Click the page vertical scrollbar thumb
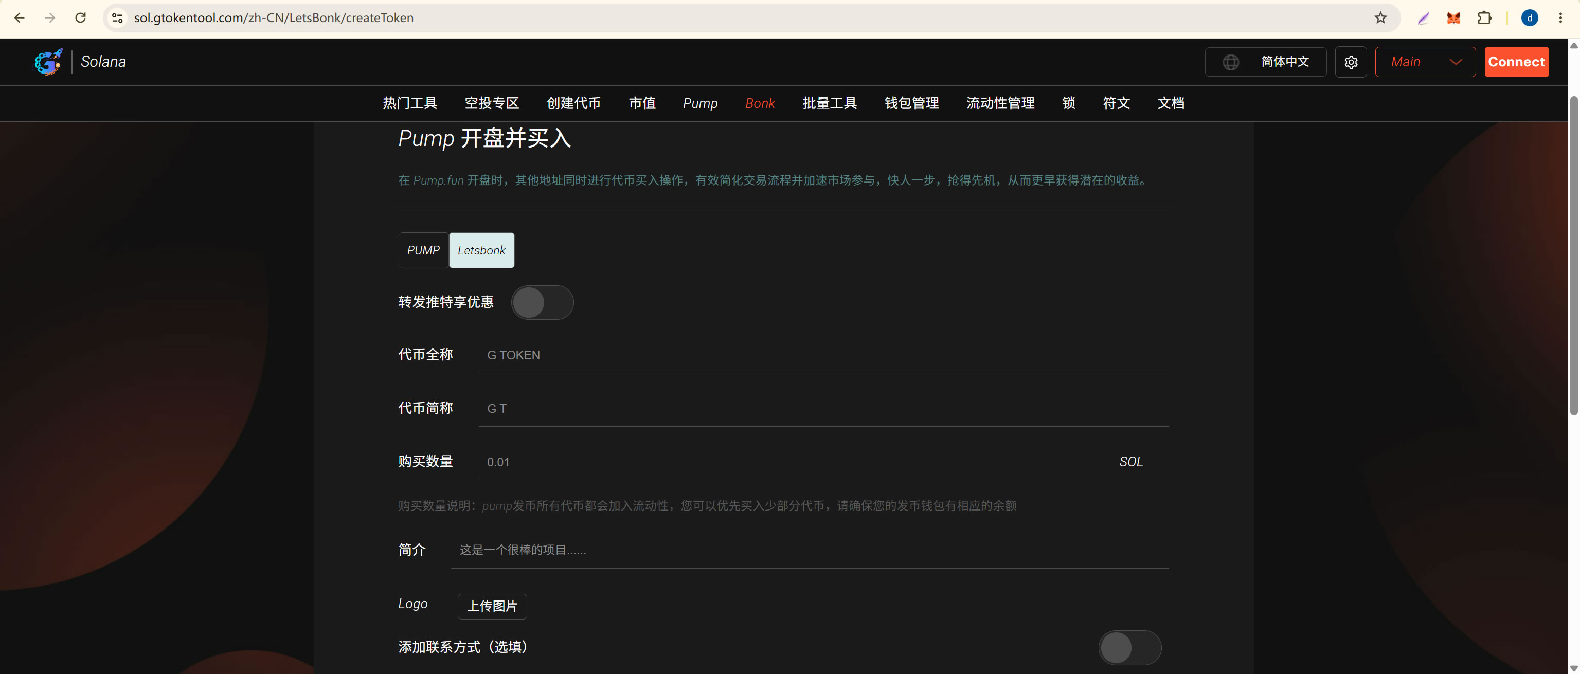Screen dimensions: 1580x674 coord(1574,256)
